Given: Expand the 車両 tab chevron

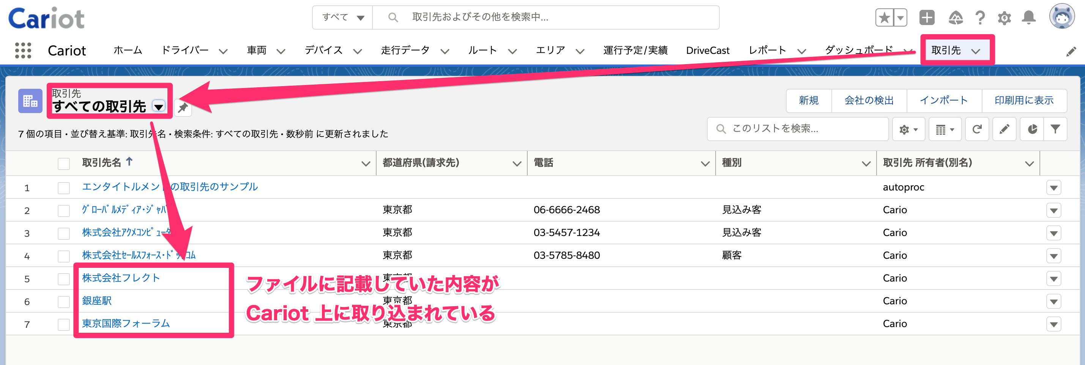Looking at the screenshot, I should 281,51.
